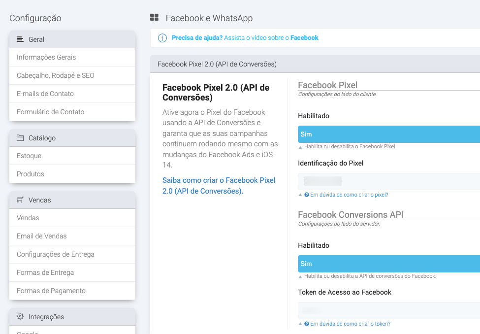This screenshot has height=334, width=480.
Task: Select Produtos in the Catálogo section
Action: click(x=31, y=174)
